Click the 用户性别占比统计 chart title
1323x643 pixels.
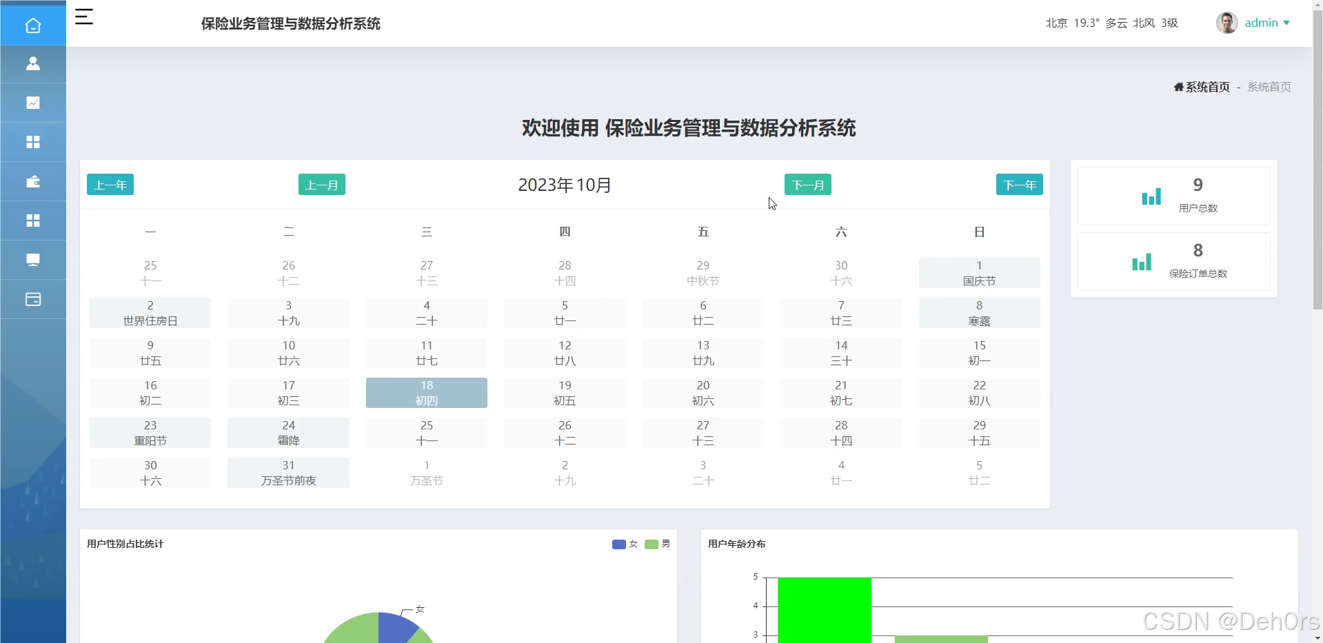[125, 544]
